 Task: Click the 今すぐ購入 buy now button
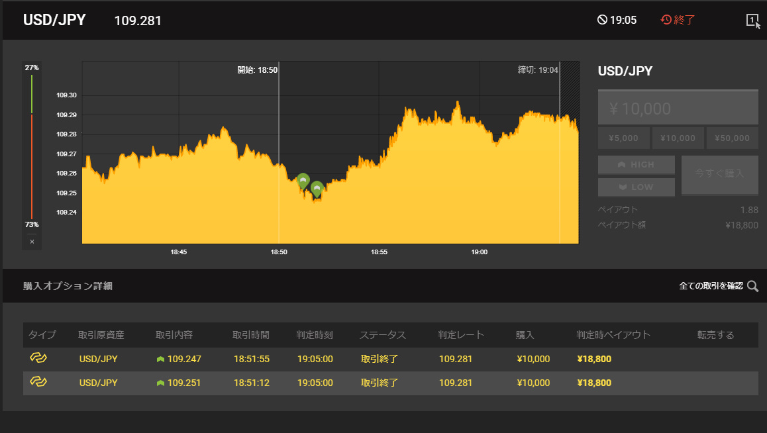(x=719, y=175)
